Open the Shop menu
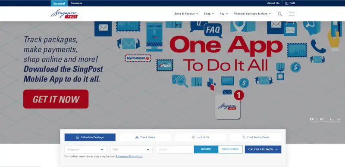 pos(209,14)
